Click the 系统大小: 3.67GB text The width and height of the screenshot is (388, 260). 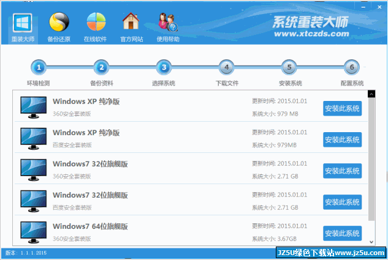(x=274, y=239)
